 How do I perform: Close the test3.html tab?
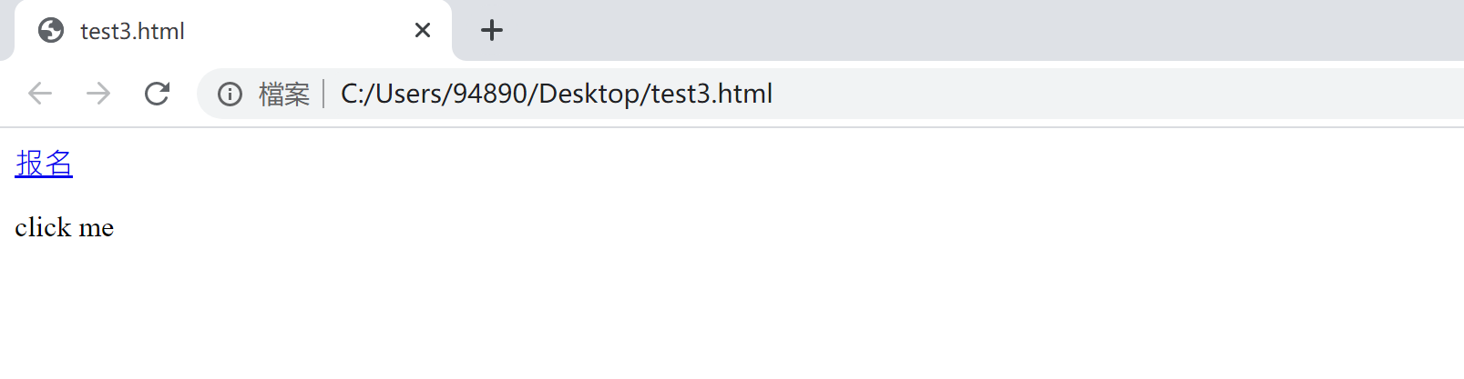422,31
